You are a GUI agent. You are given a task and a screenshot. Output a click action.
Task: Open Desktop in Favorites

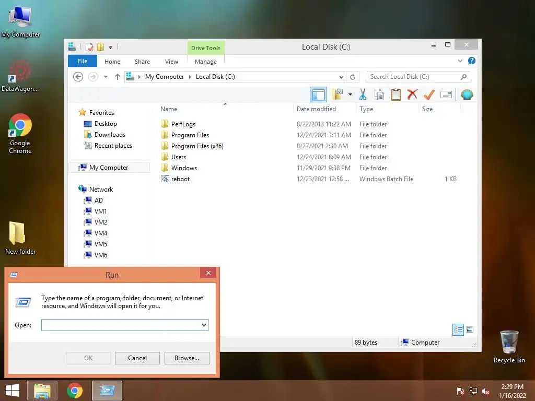pos(106,124)
